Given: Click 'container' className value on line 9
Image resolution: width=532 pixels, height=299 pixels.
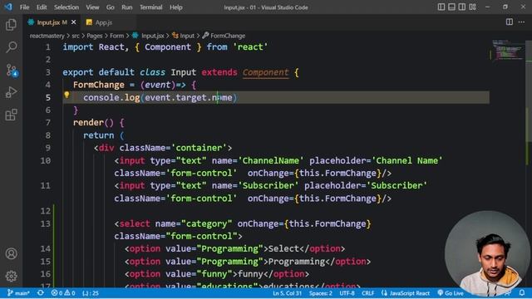Looking at the screenshot, I should pos(199,148).
